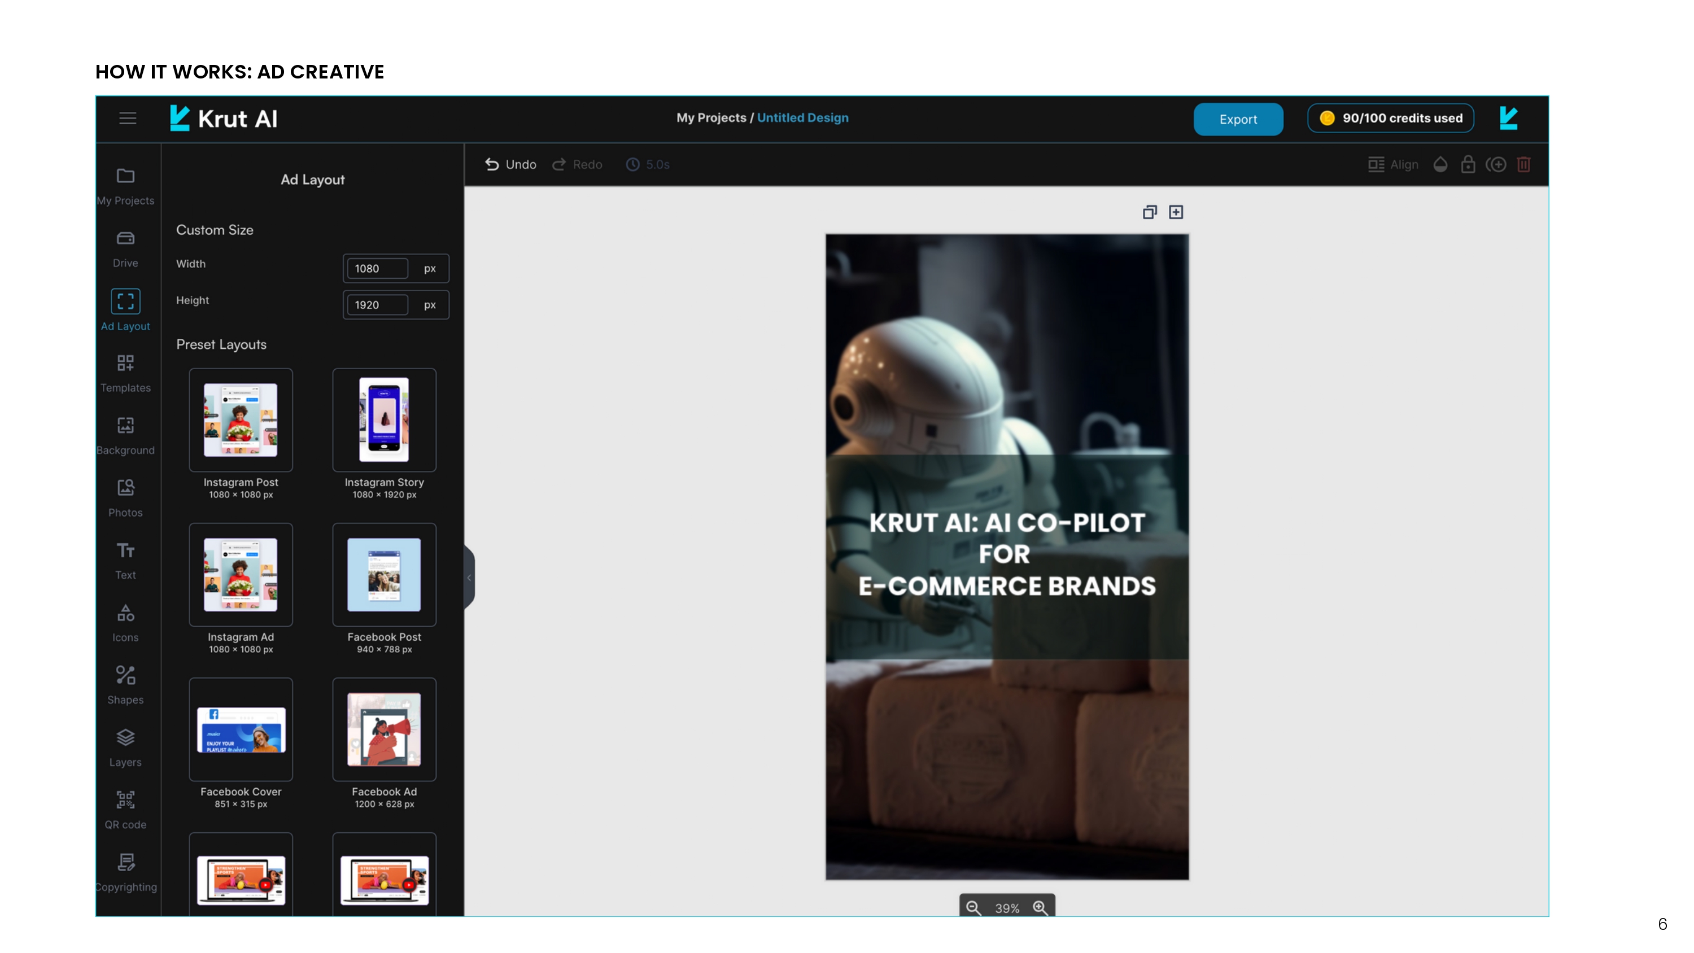Select the Instagram Story preset thumbnail
This screenshot has width=1694, height=953.
click(x=384, y=419)
